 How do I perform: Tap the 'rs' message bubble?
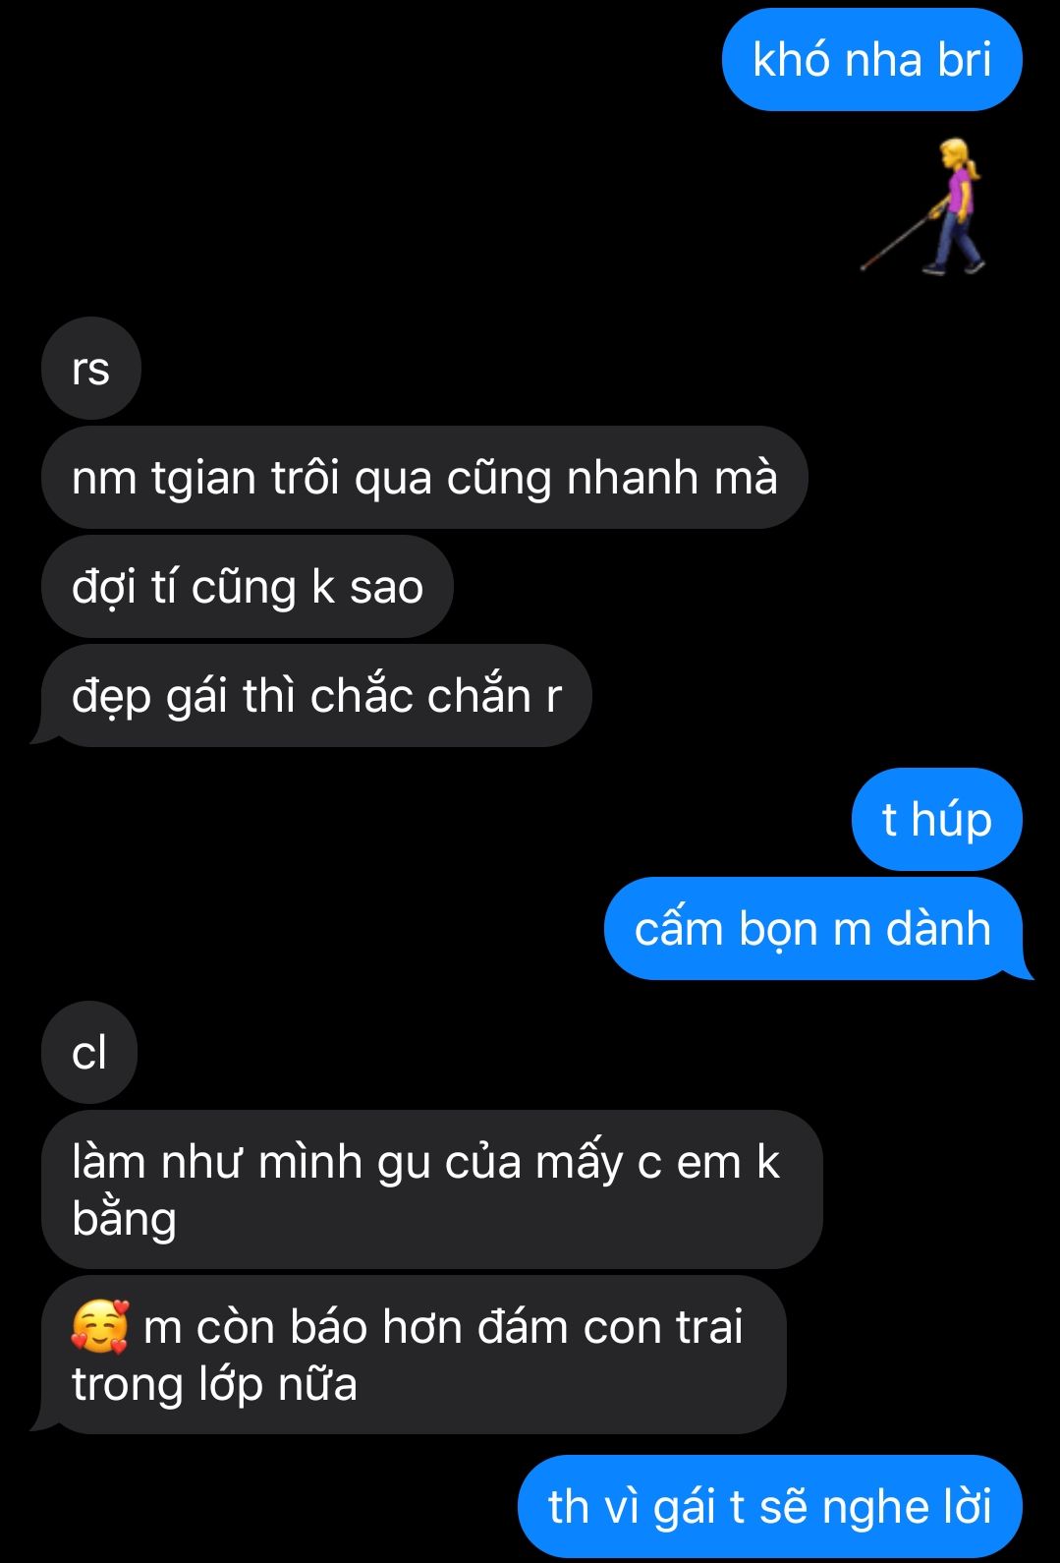91,369
